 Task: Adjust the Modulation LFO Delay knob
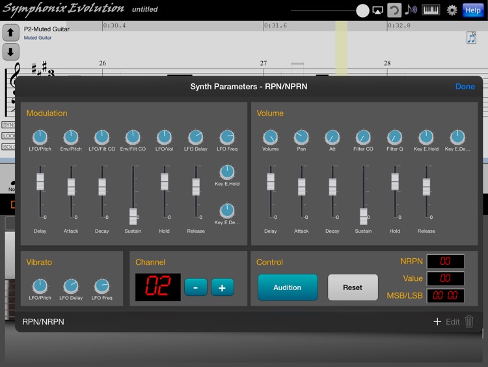196,137
